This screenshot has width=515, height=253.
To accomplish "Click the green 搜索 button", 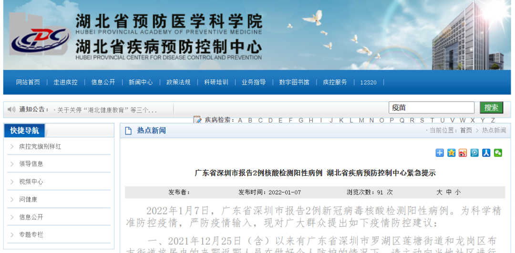I will (x=491, y=108).
